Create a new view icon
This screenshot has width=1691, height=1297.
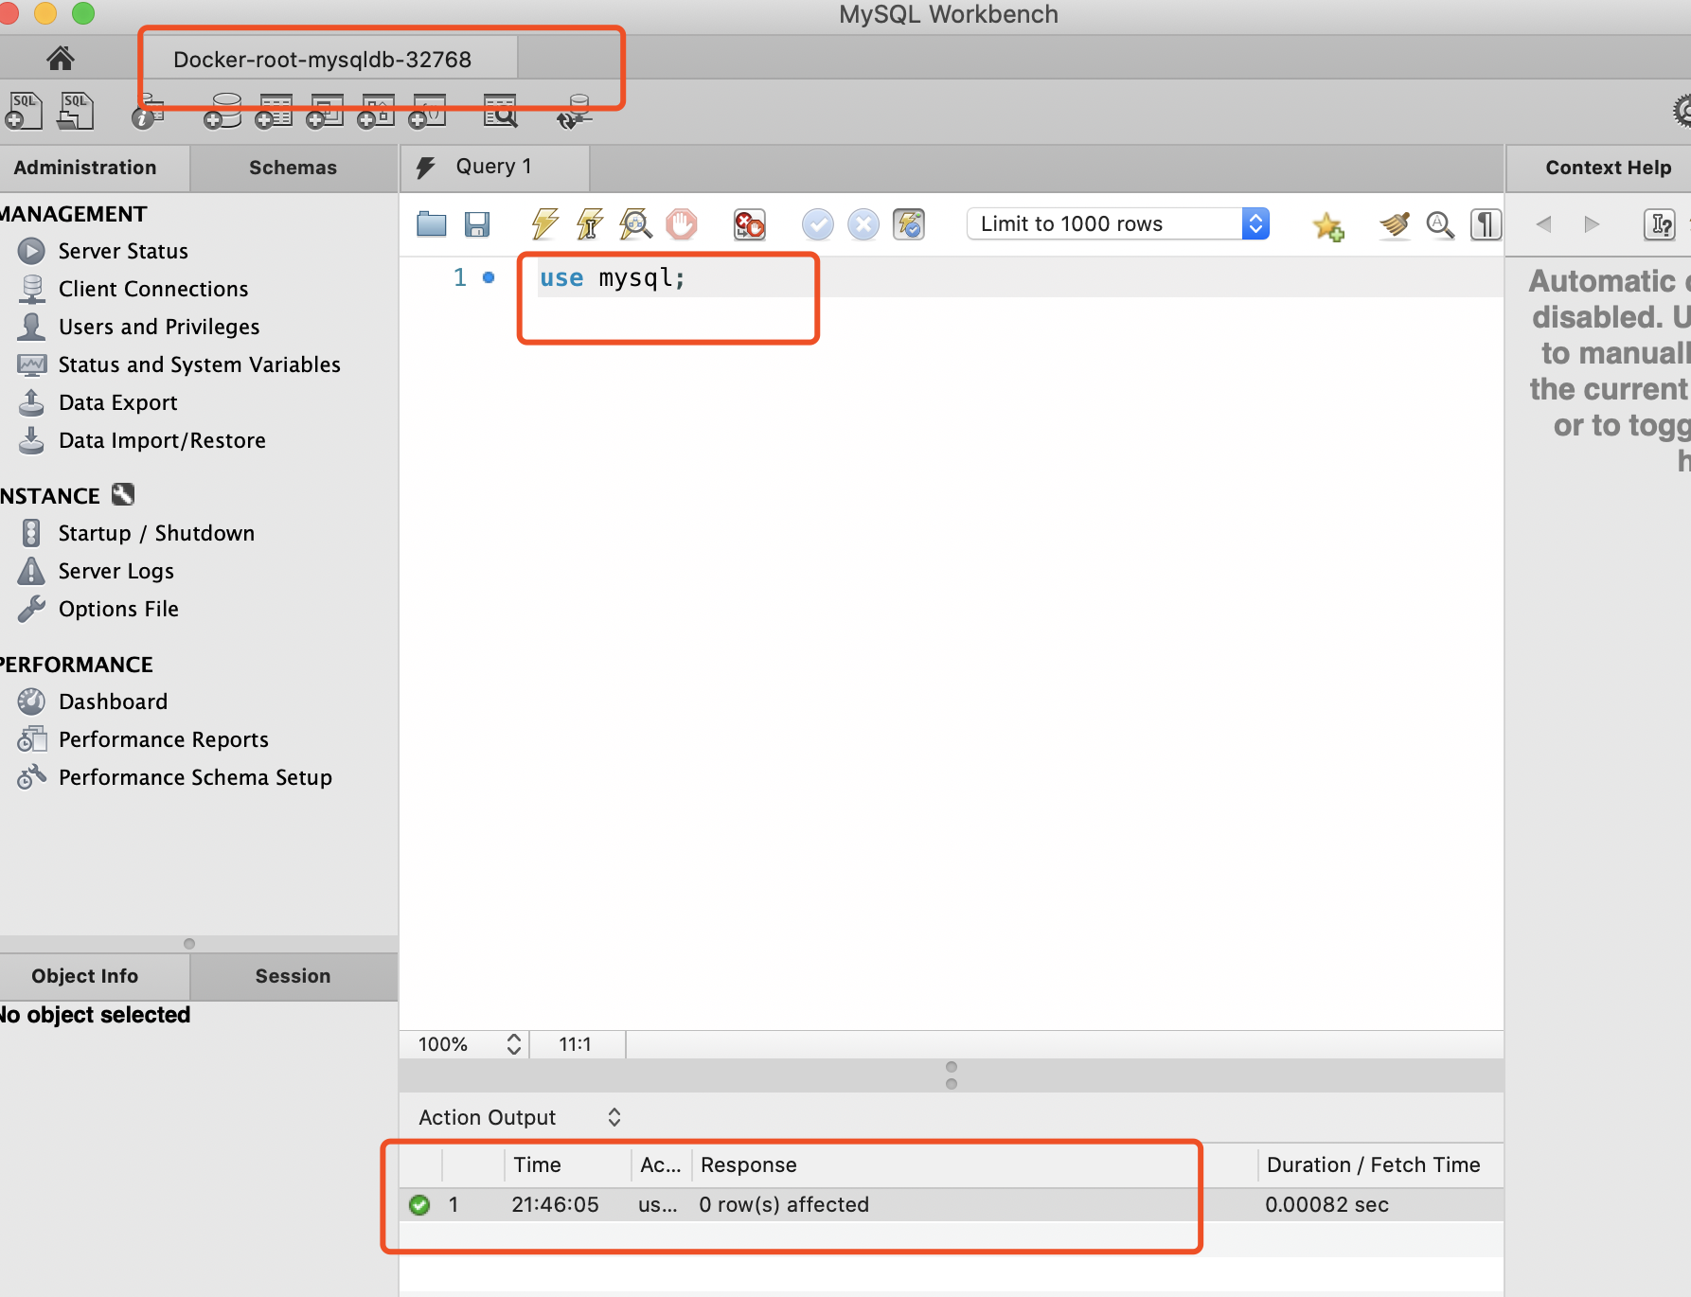(325, 111)
